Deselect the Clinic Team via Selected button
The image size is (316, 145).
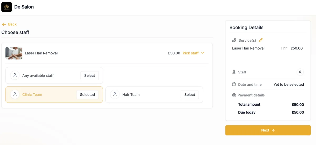[x=87, y=95]
